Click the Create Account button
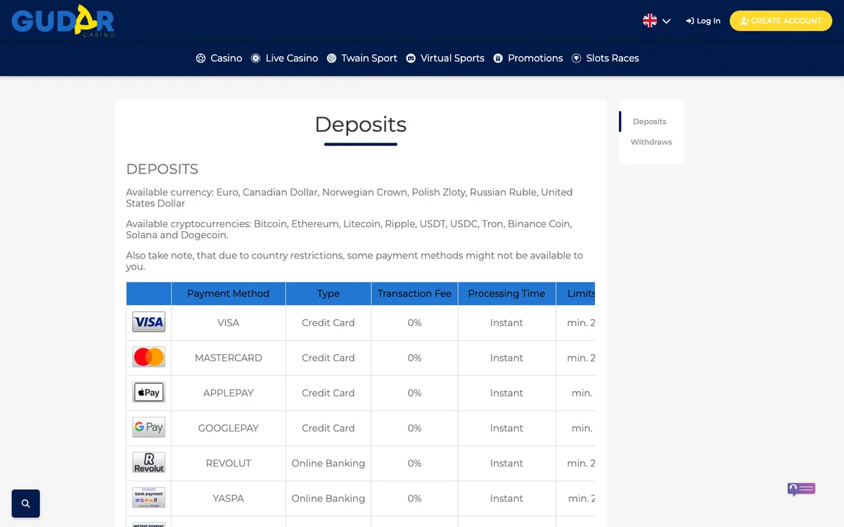Viewport: 844px width, 527px height. [781, 21]
